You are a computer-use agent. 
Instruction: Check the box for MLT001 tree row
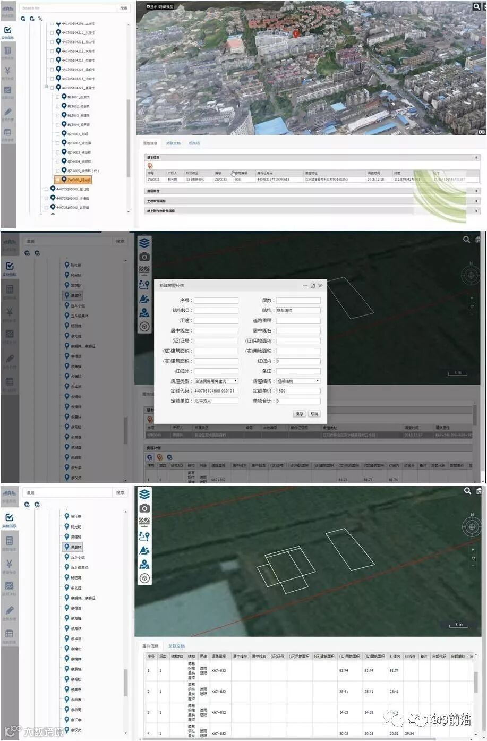pyautogui.click(x=57, y=97)
